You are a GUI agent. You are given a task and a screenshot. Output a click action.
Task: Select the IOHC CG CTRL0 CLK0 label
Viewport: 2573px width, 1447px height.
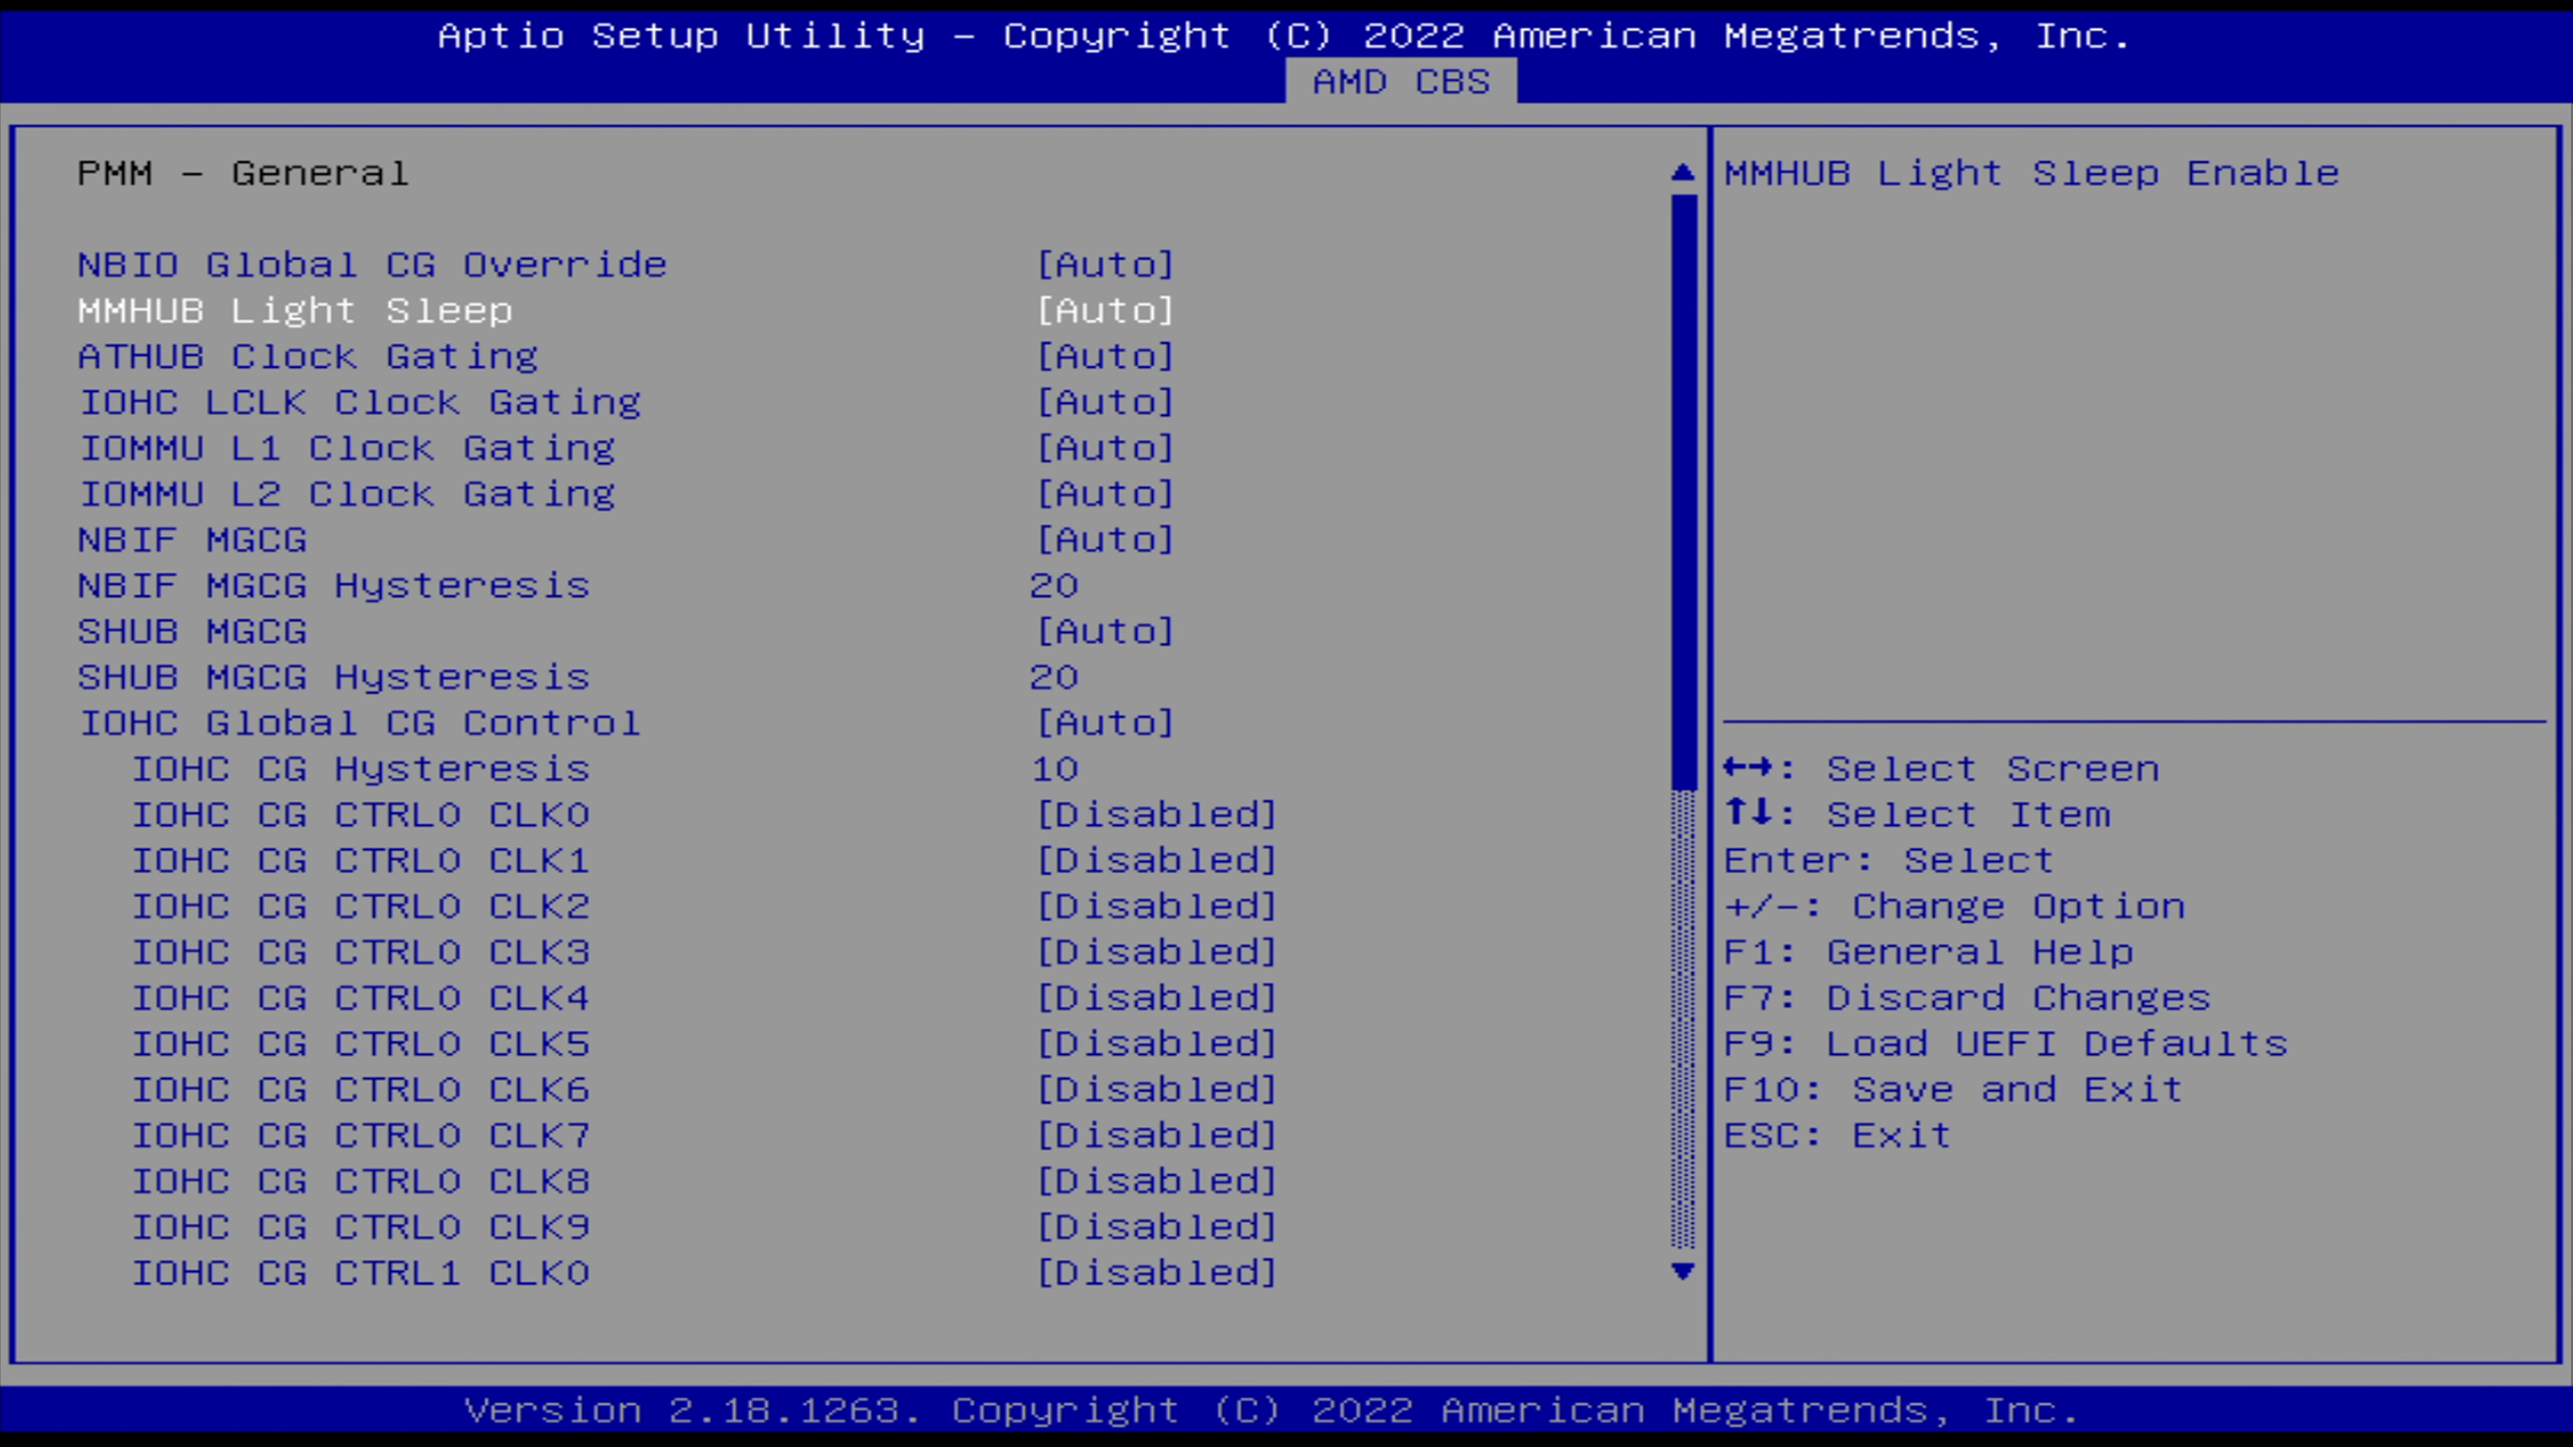tap(360, 815)
